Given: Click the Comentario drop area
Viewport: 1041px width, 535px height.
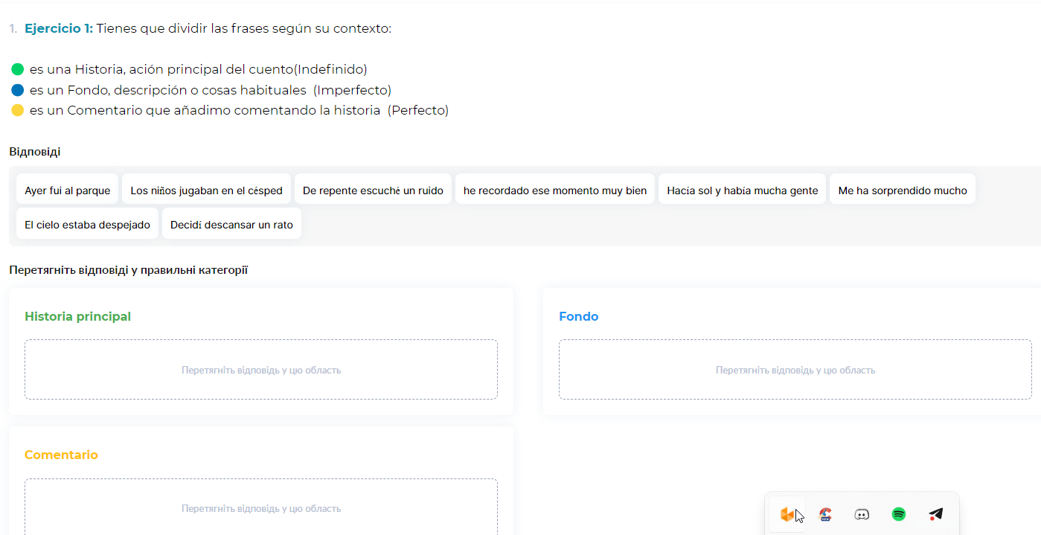Looking at the screenshot, I should [x=261, y=508].
